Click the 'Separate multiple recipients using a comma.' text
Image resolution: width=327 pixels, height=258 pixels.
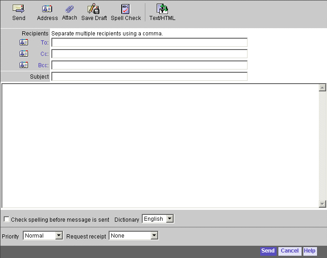coord(107,34)
